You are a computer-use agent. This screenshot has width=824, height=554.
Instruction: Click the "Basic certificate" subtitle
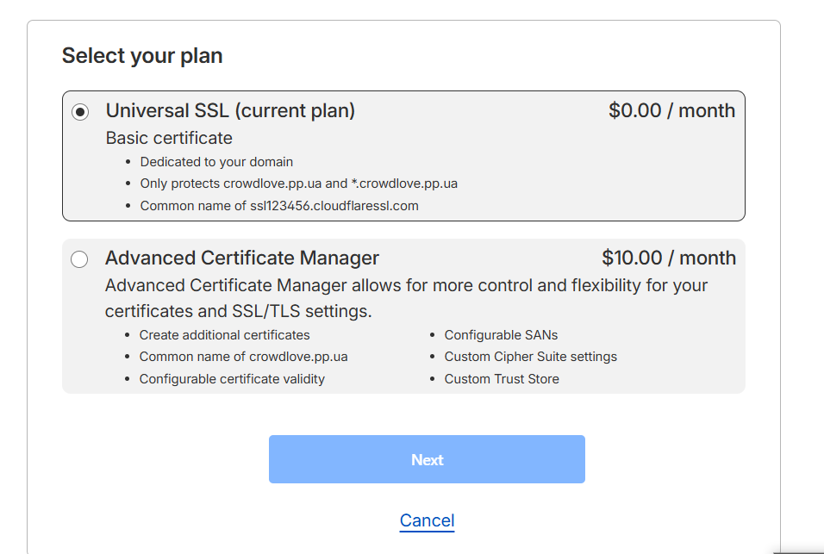click(x=169, y=138)
